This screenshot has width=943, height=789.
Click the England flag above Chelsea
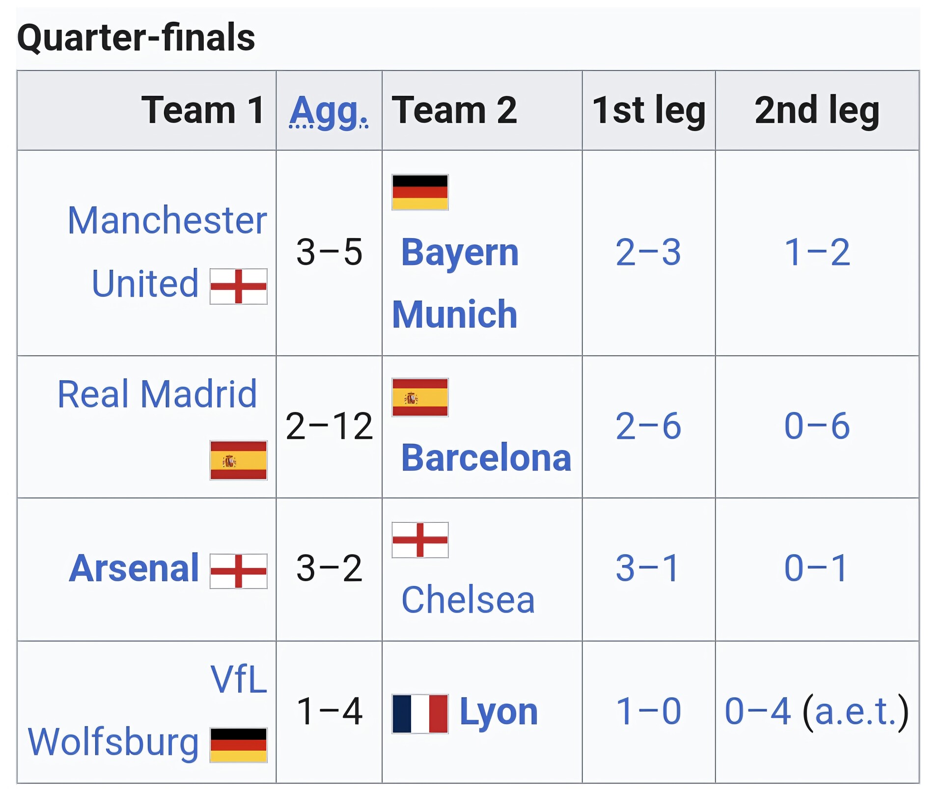(420, 540)
